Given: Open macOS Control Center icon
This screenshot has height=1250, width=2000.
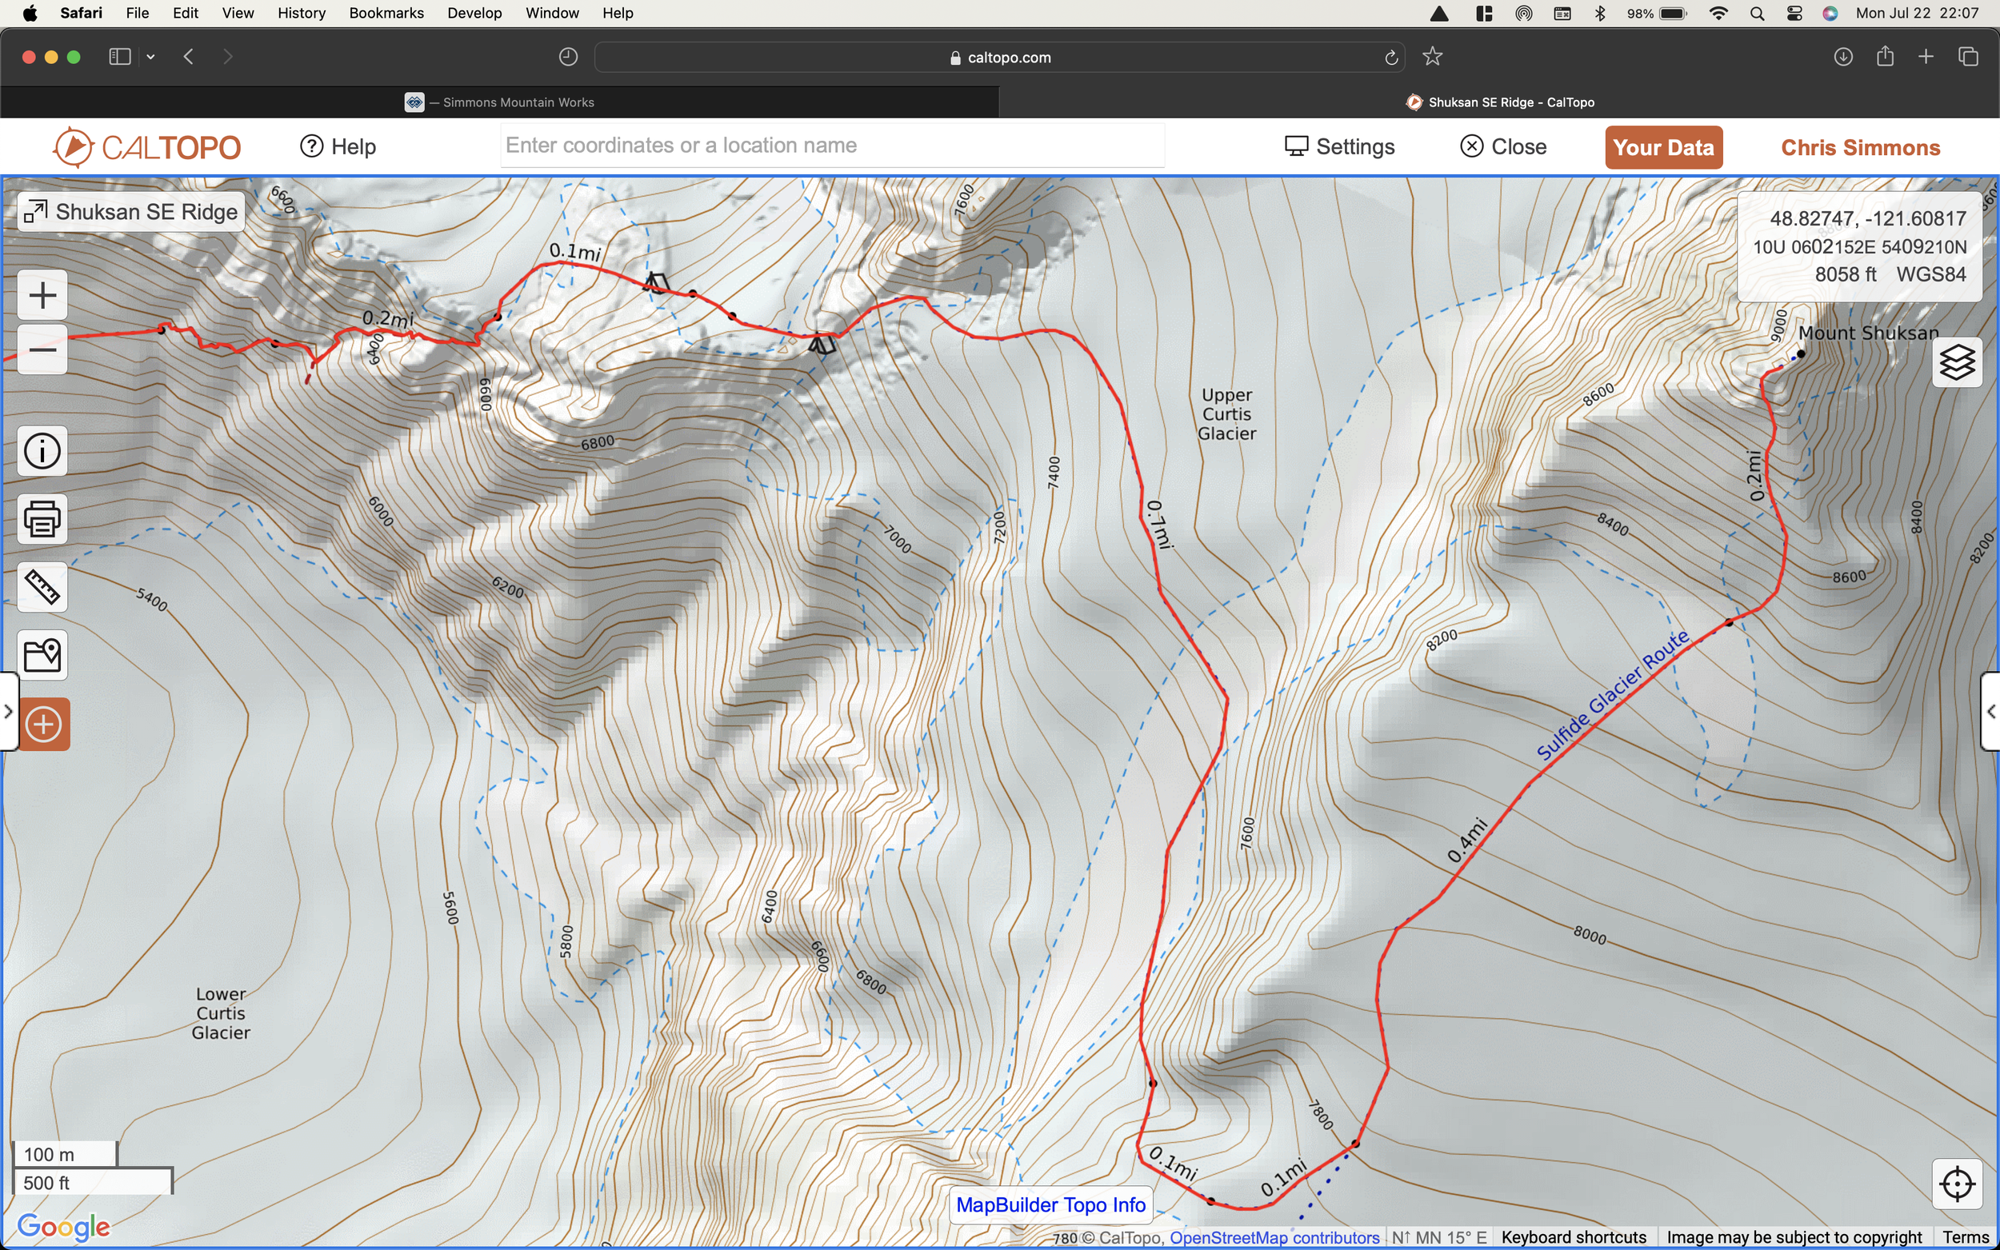Looking at the screenshot, I should coord(1794,14).
